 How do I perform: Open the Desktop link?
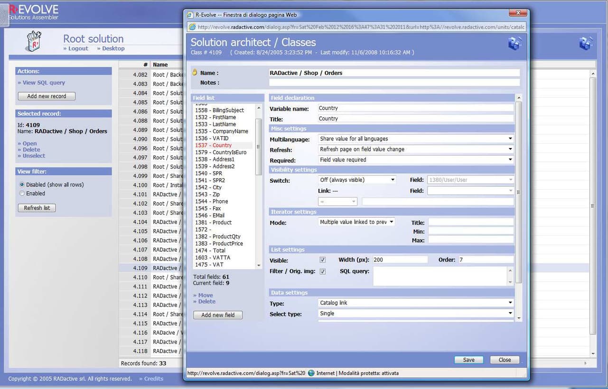point(111,48)
